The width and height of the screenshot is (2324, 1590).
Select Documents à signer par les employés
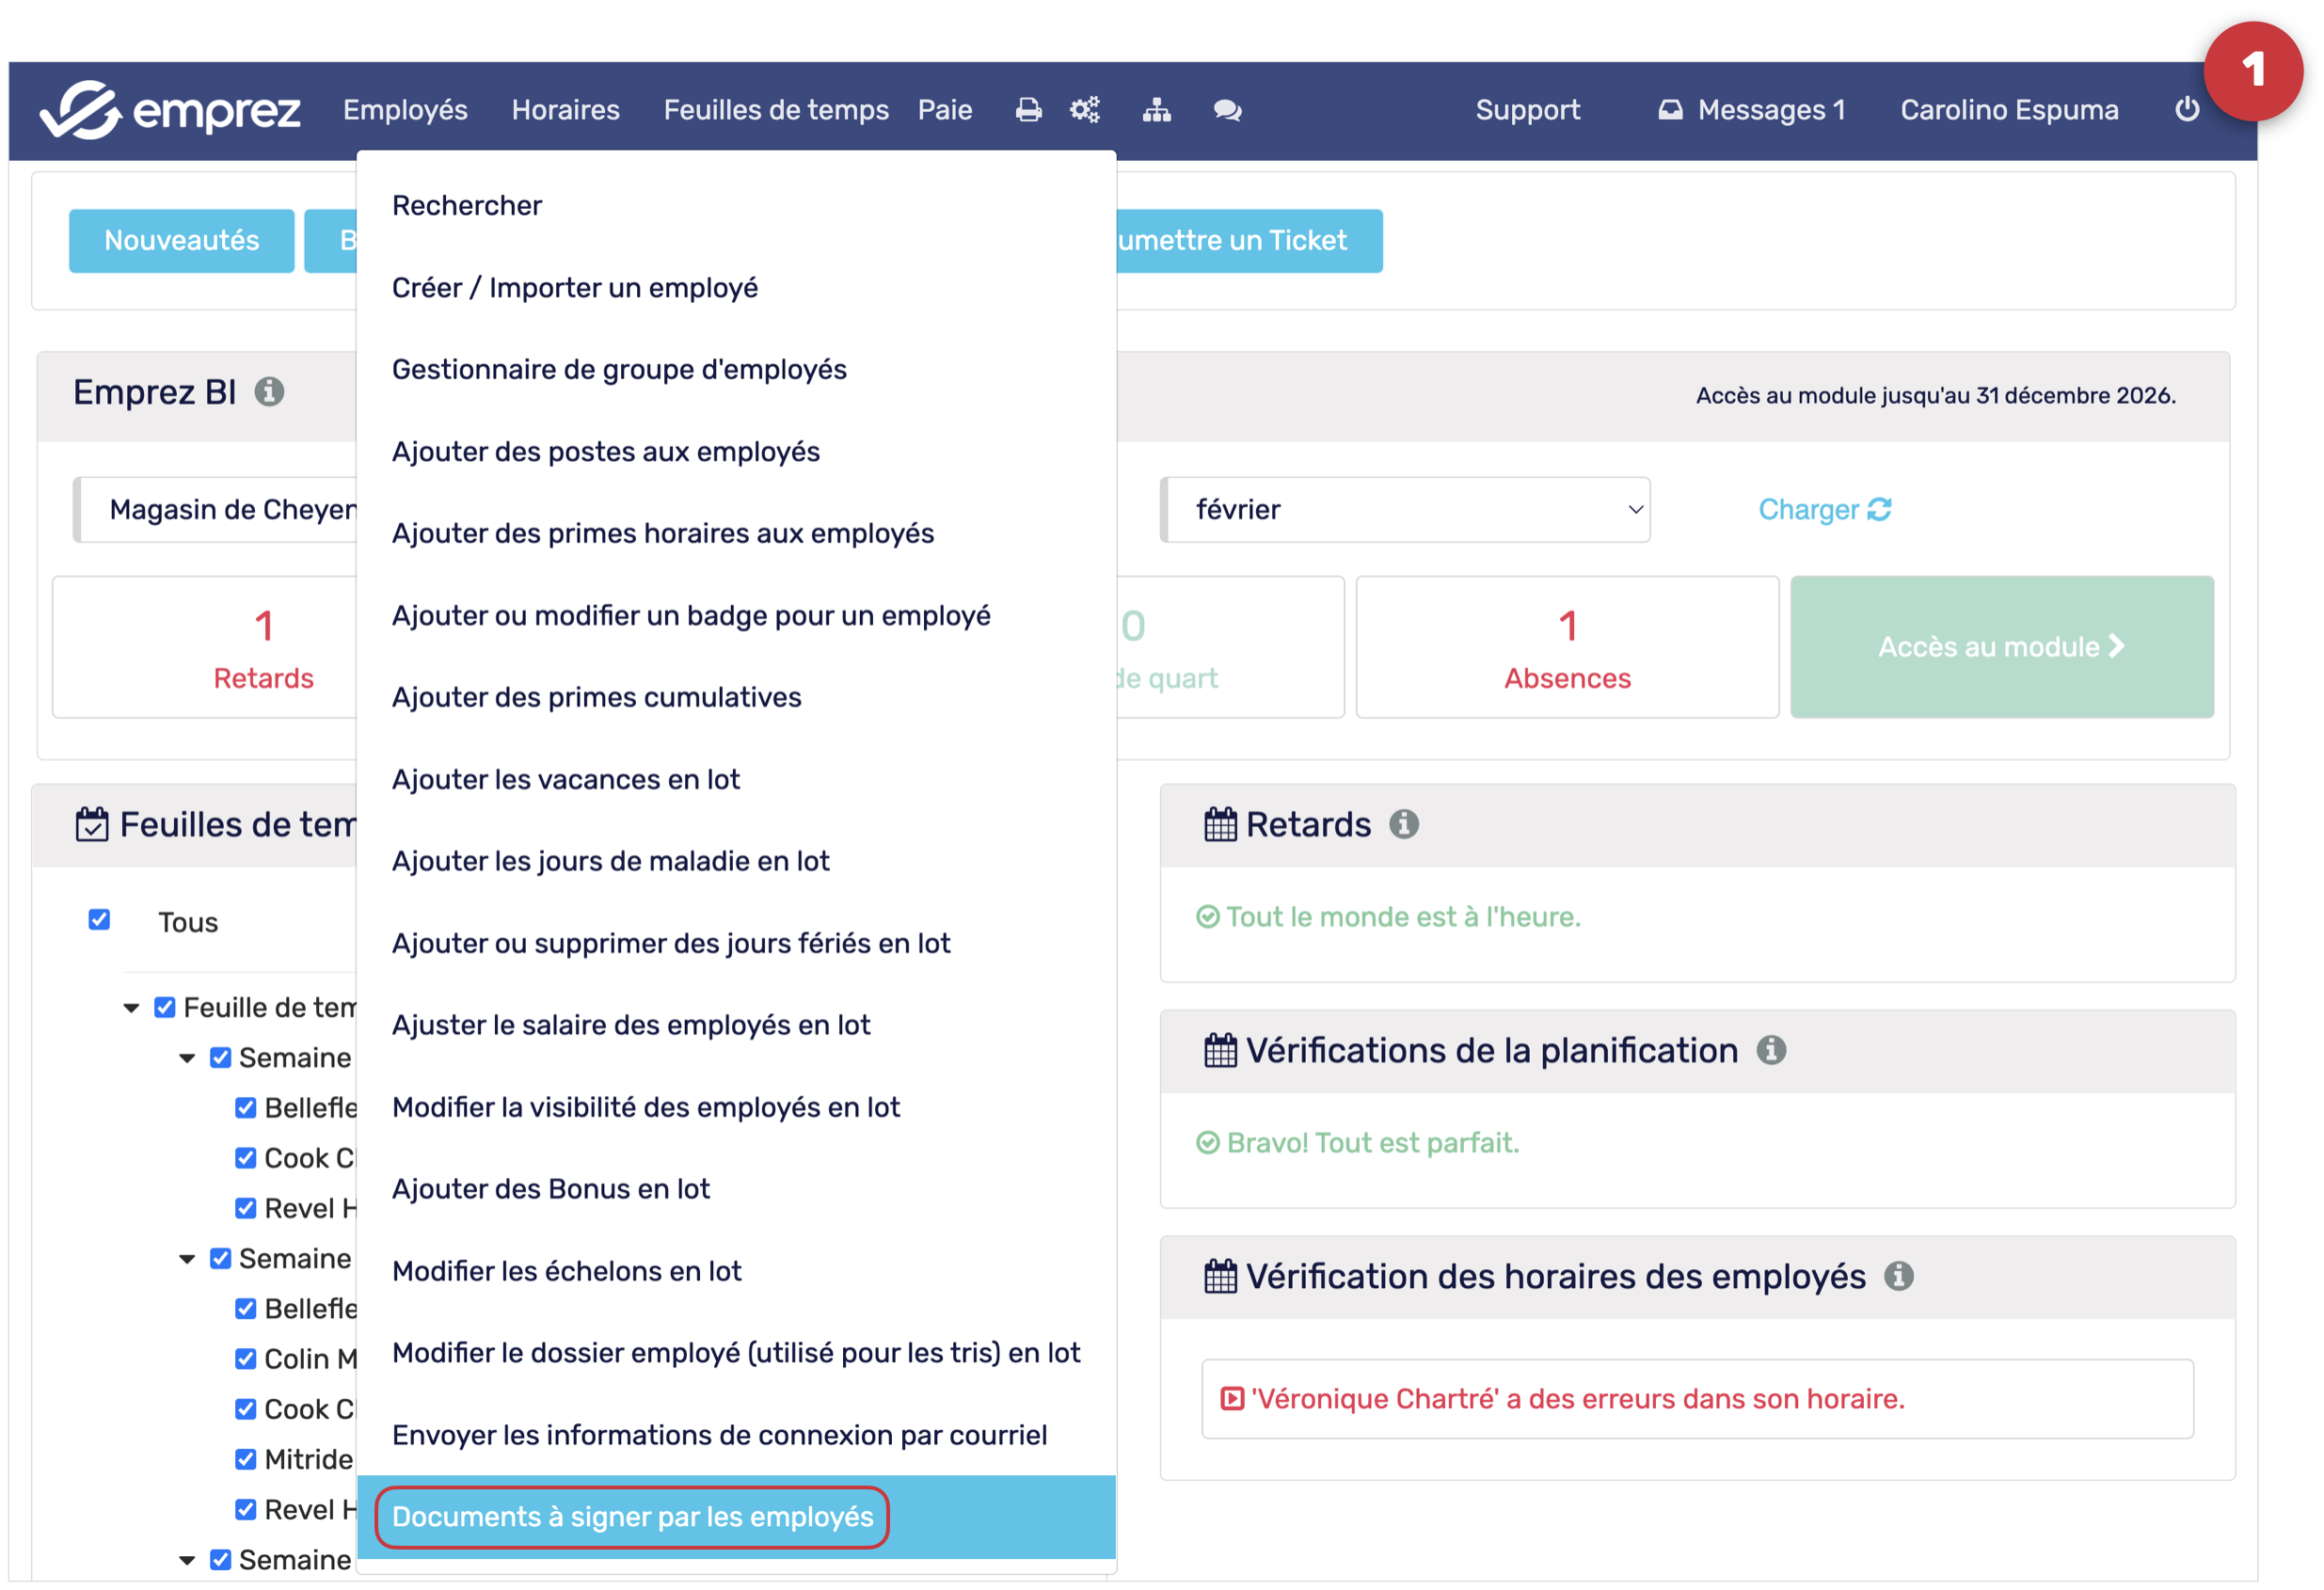(x=632, y=1517)
